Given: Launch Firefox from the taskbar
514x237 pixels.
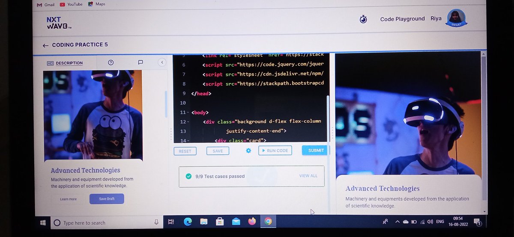Looking at the screenshot, I should tap(252, 222).
